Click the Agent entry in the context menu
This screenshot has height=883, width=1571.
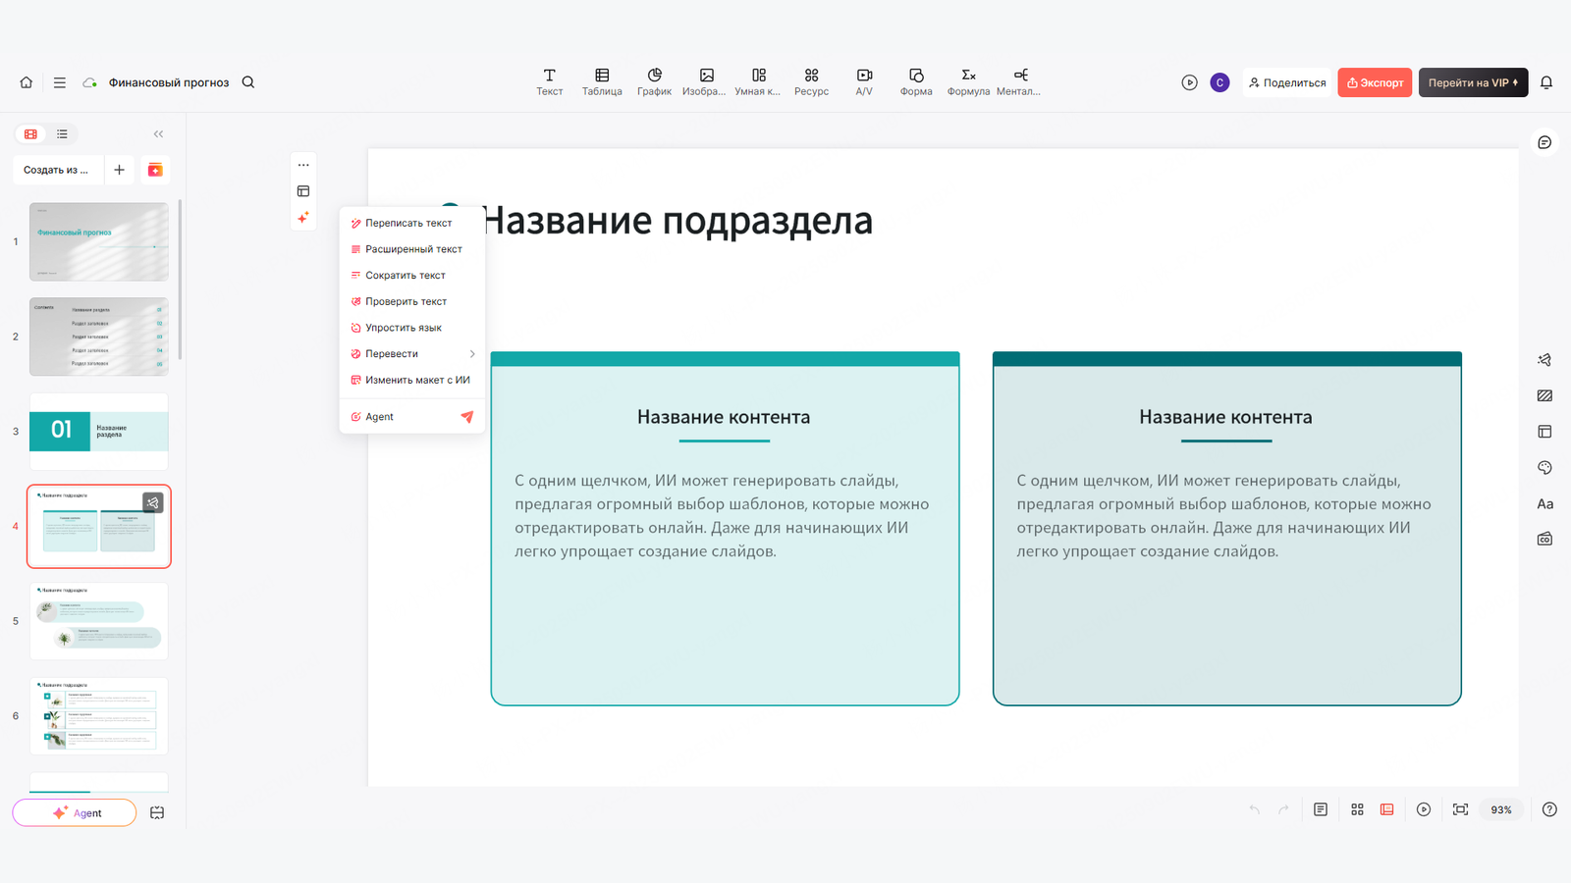pos(412,417)
